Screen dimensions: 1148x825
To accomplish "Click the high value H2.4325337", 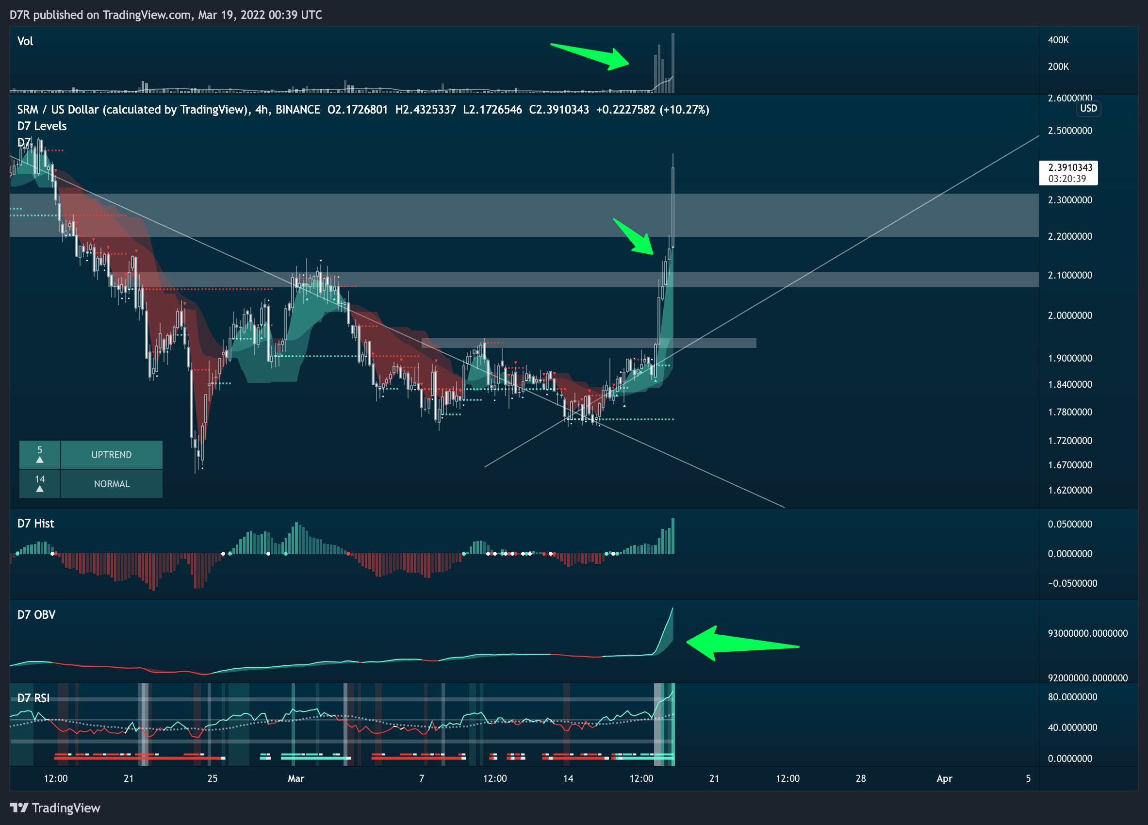I will 425,109.
